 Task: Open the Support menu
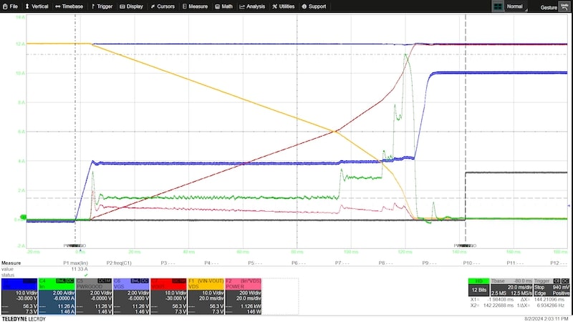tap(314, 6)
